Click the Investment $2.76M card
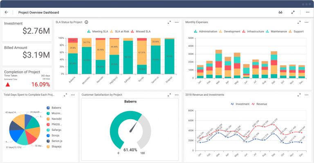Viewport: 314px width, 163px height. [27, 30]
